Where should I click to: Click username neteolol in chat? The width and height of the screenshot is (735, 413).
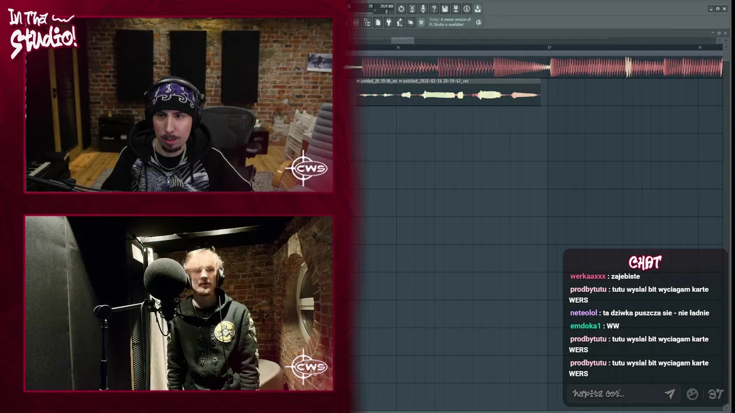click(583, 313)
